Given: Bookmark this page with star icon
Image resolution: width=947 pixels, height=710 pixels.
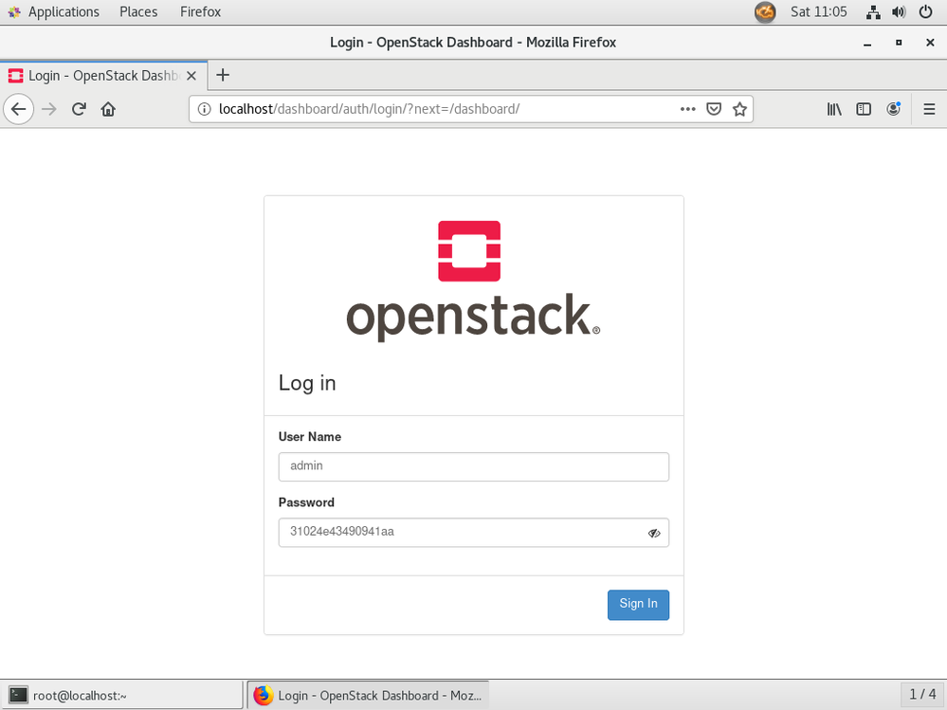Looking at the screenshot, I should tap(740, 109).
